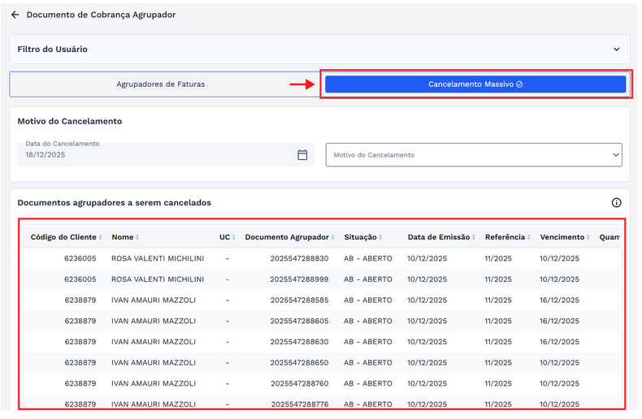
Task: Click the back arrow icon
Action: click(15, 15)
